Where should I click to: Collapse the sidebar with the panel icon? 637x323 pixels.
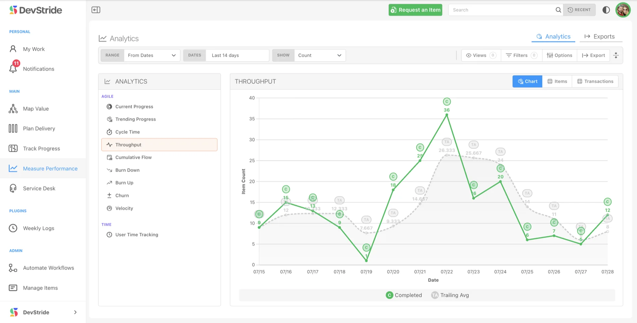pyautogui.click(x=96, y=10)
